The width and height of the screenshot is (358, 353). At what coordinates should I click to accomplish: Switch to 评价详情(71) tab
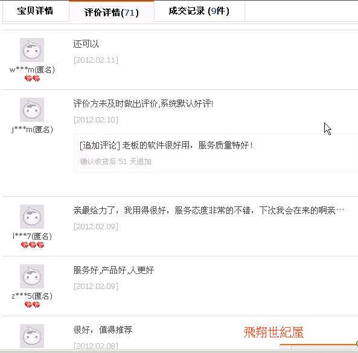(x=112, y=11)
